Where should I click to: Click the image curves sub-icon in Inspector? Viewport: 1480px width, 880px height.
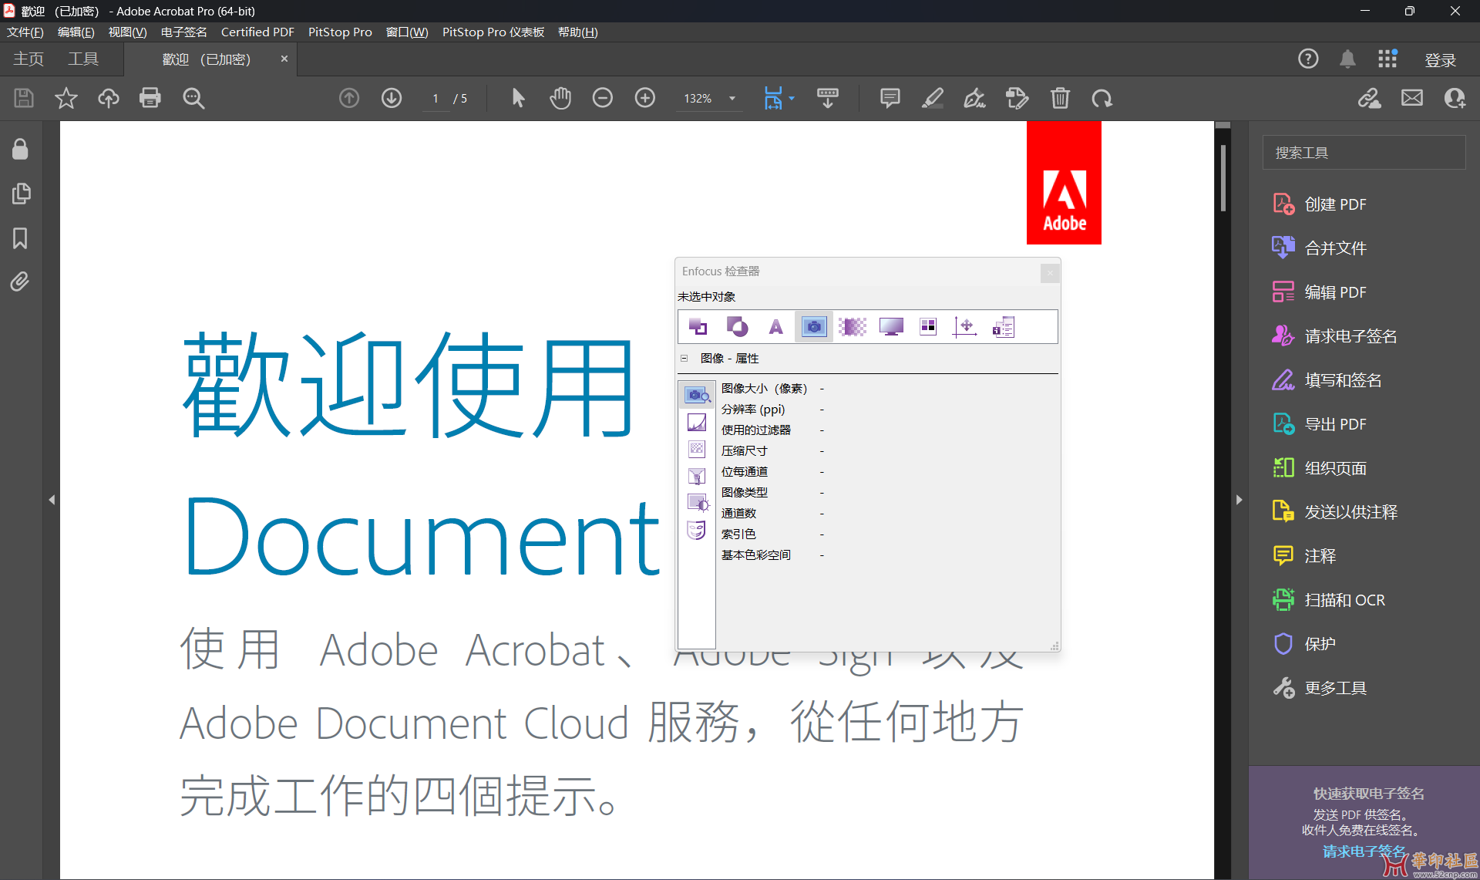pos(697,423)
